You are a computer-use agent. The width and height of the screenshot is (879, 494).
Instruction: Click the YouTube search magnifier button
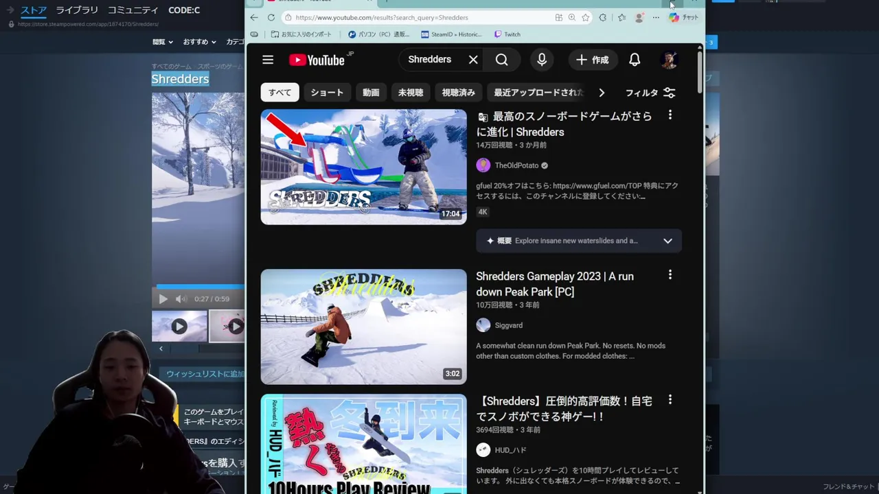502,60
